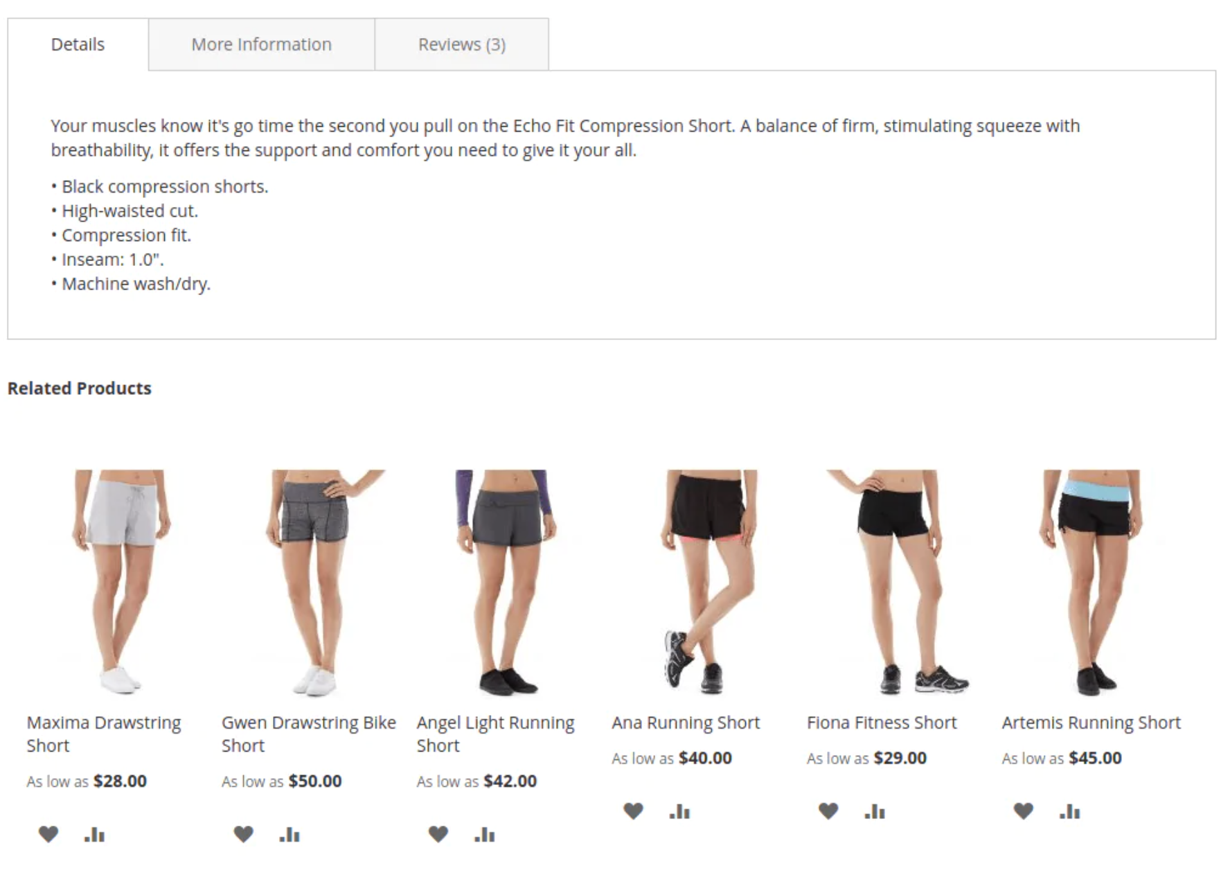
Task: Click the Maxima Drawstring Short product image
Action: 121,583
